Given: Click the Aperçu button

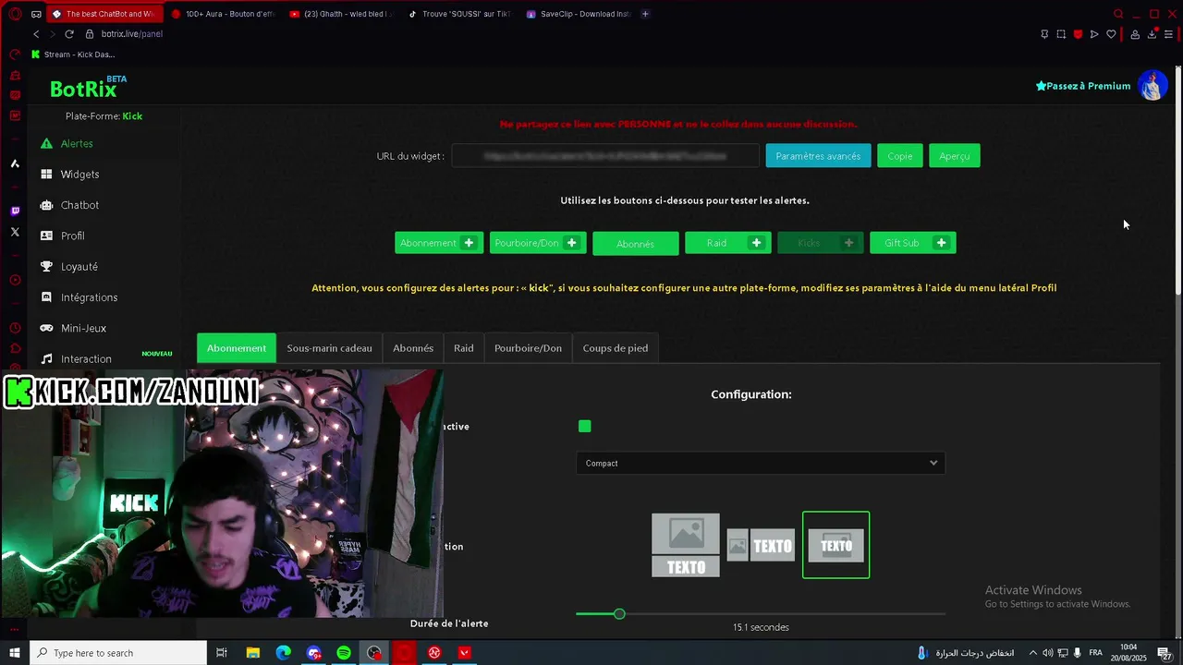Looking at the screenshot, I should tap(955, 156).
